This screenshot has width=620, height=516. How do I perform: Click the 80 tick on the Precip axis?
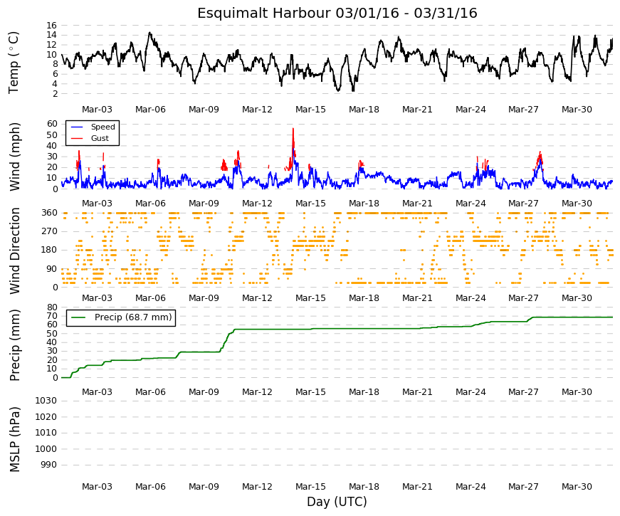pos(52,307)
